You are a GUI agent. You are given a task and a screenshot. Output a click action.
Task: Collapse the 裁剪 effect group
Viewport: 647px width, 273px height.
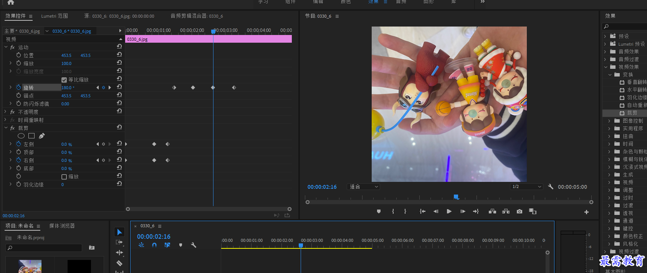click(6, 128)
